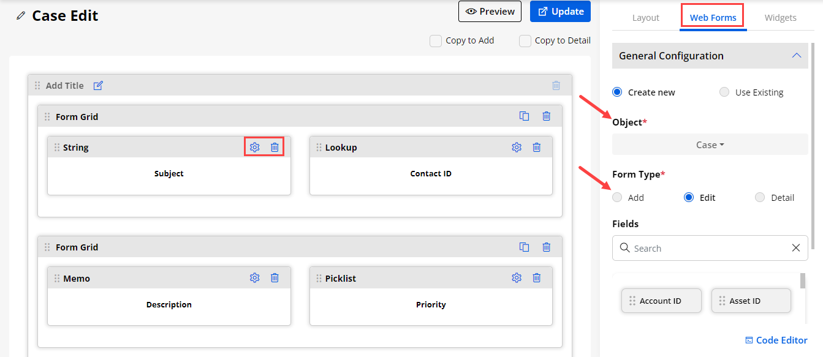Image resolution: width=823 pixels, height=357 pixels.
Task: Delete the Subject String field
Action: coord(275,147)
